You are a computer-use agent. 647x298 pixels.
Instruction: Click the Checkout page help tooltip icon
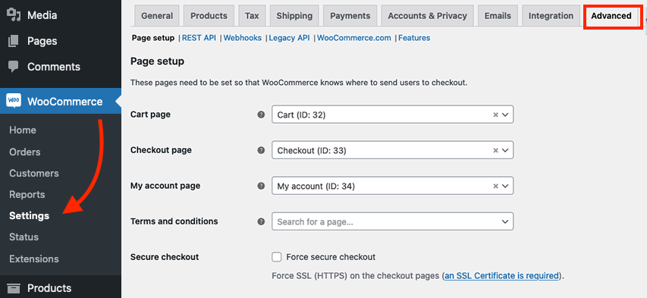(261, 151)
